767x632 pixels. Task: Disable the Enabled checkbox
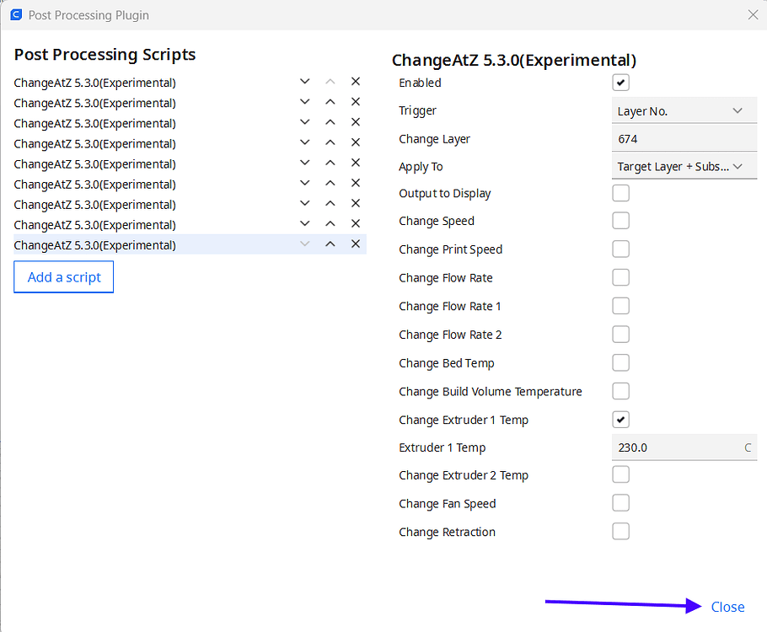[x=621, y=83]
